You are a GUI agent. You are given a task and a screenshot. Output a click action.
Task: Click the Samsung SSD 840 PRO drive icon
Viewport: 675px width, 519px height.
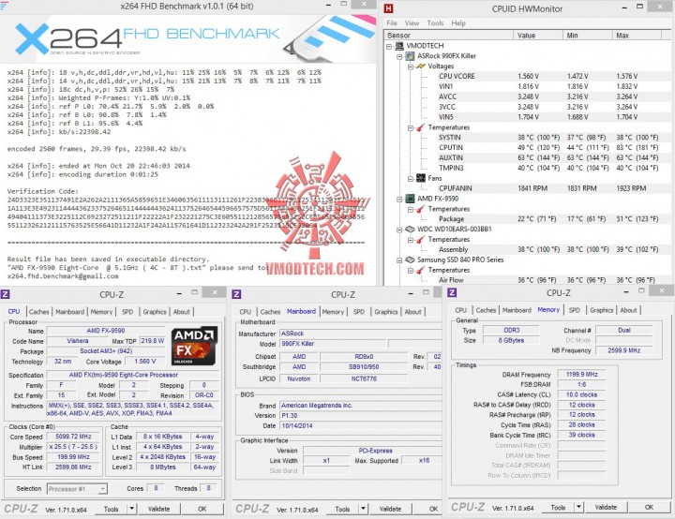pos(411,259)
